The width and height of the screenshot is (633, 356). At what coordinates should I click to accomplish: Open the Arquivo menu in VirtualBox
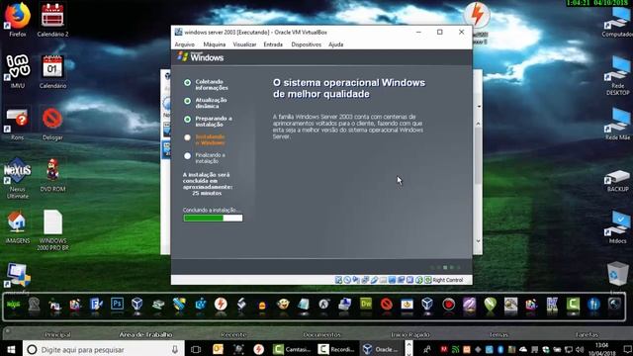tap(185, 44)
